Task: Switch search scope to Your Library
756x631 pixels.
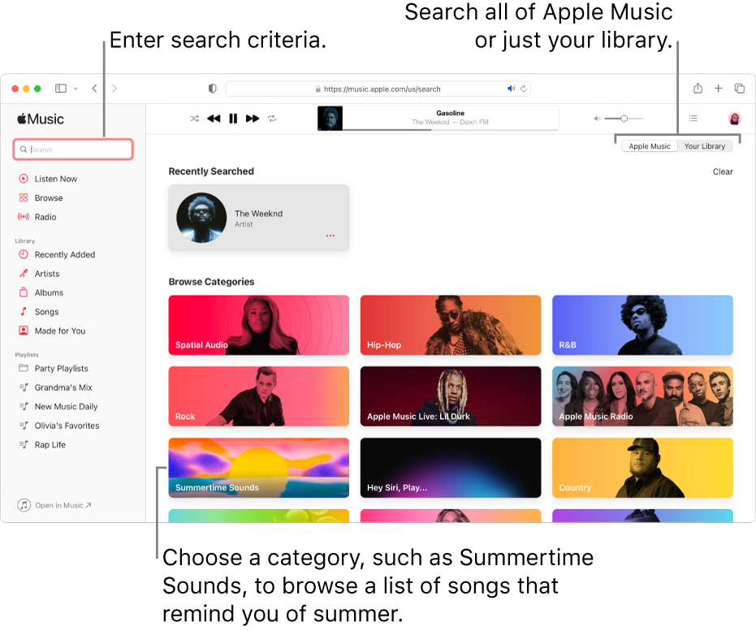Action: click(x=704, y=146)
